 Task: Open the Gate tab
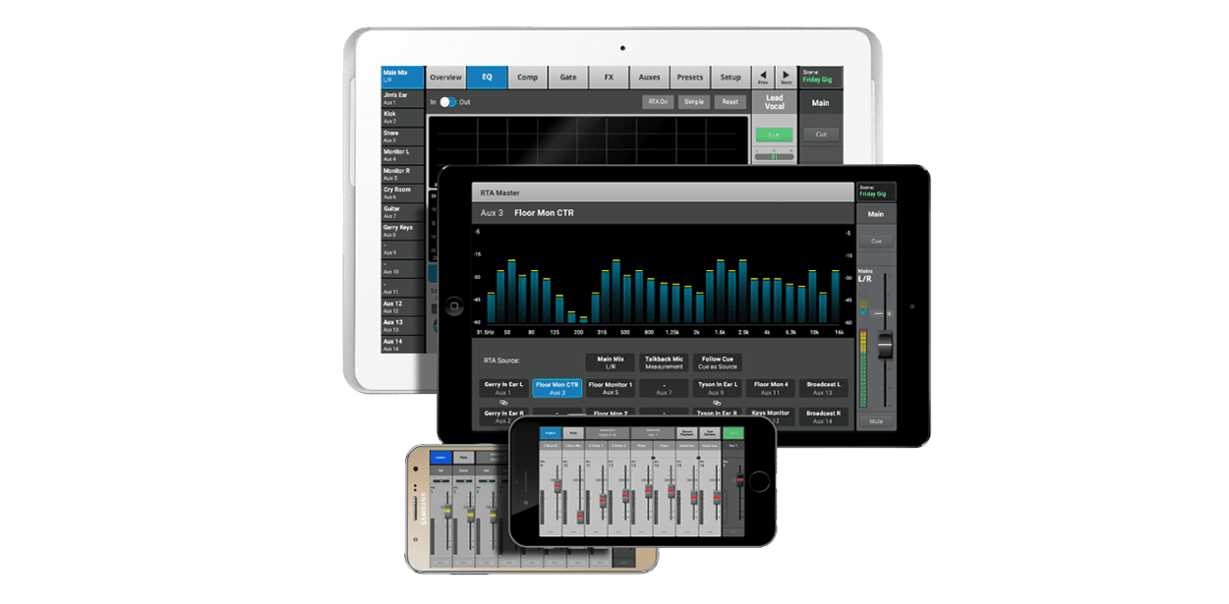tap(568, 78)
